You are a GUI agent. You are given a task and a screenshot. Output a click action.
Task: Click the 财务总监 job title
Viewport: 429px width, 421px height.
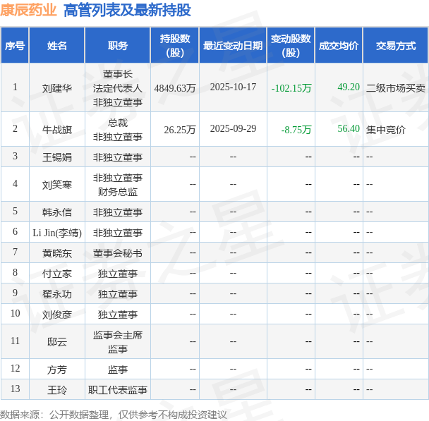(x=118, y=192)
